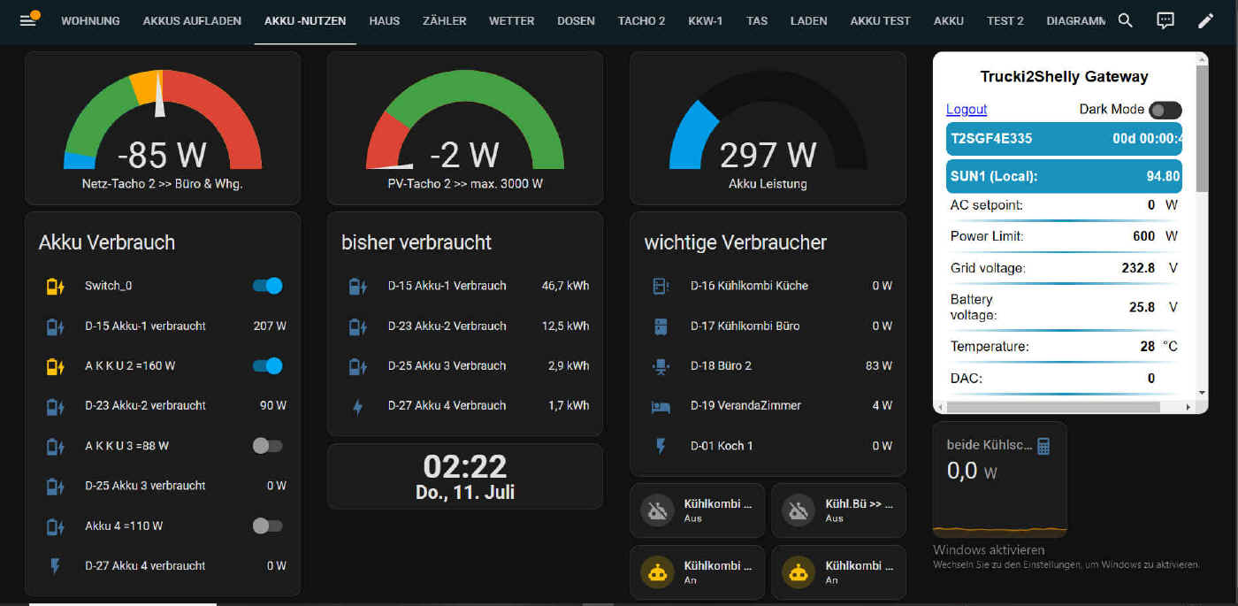The width and height of the screenshot is (1238, 606).
Task: Select the TACHO 2 tab
Action: click(x=641, y=20)
